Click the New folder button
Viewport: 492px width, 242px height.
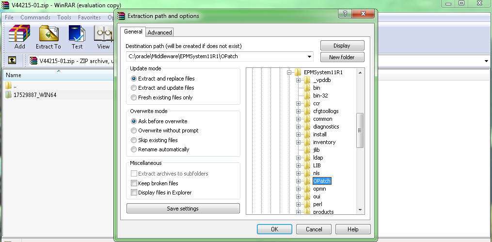[342, 57]
